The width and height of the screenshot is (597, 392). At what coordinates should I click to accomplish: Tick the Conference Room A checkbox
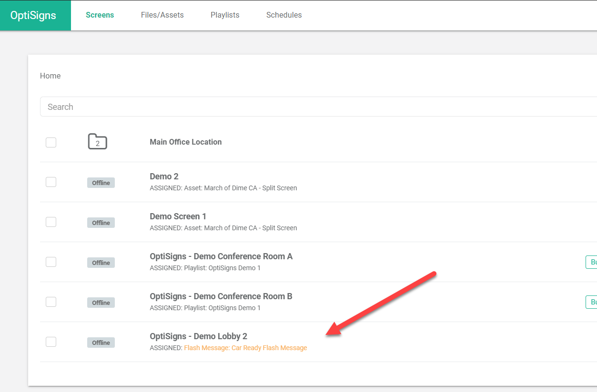(x=51, y=262)
